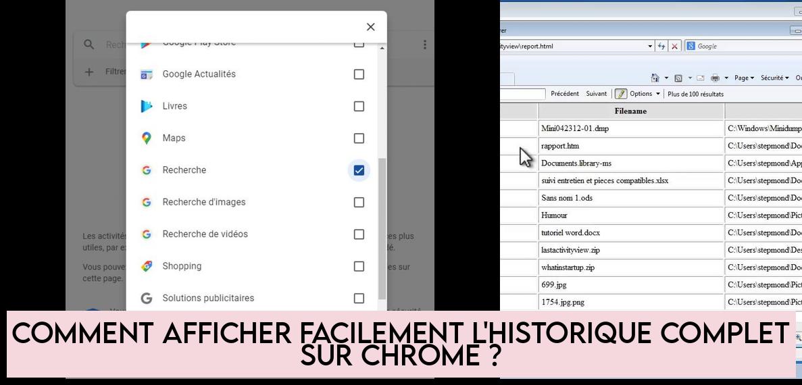The image size is (802, 385).
Task: Click the magnifier search icon behind the dialog
Action: 89,45
